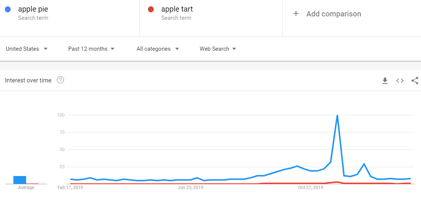Open the Interest over time help icon

point(61,80)
